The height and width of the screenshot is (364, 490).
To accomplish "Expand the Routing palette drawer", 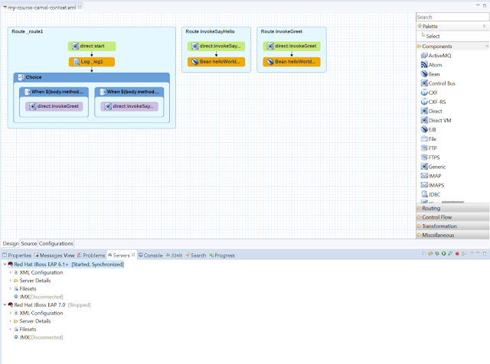I will 452,208.
